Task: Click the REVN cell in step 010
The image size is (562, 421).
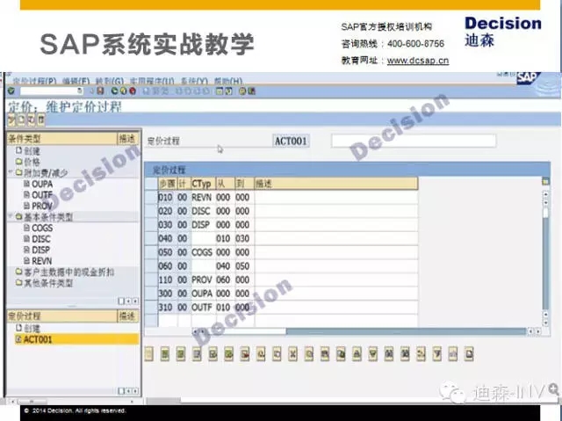Action: pyautogui.click(x=203, y=197)
